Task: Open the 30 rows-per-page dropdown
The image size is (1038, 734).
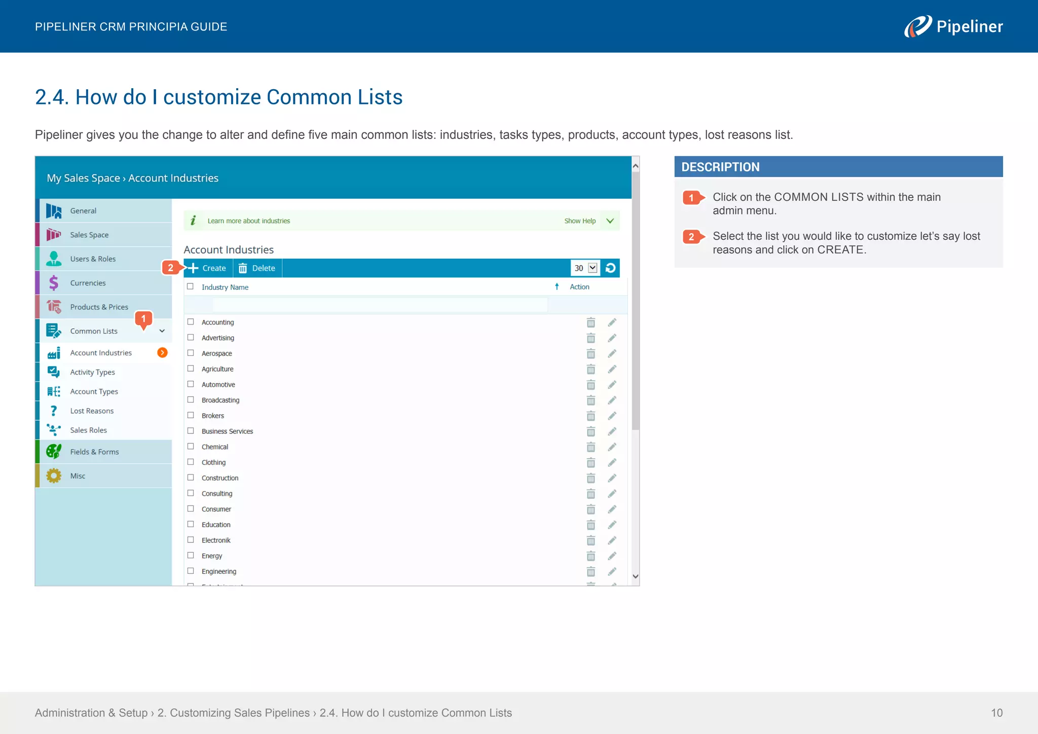Action: [x=585, y=268]
